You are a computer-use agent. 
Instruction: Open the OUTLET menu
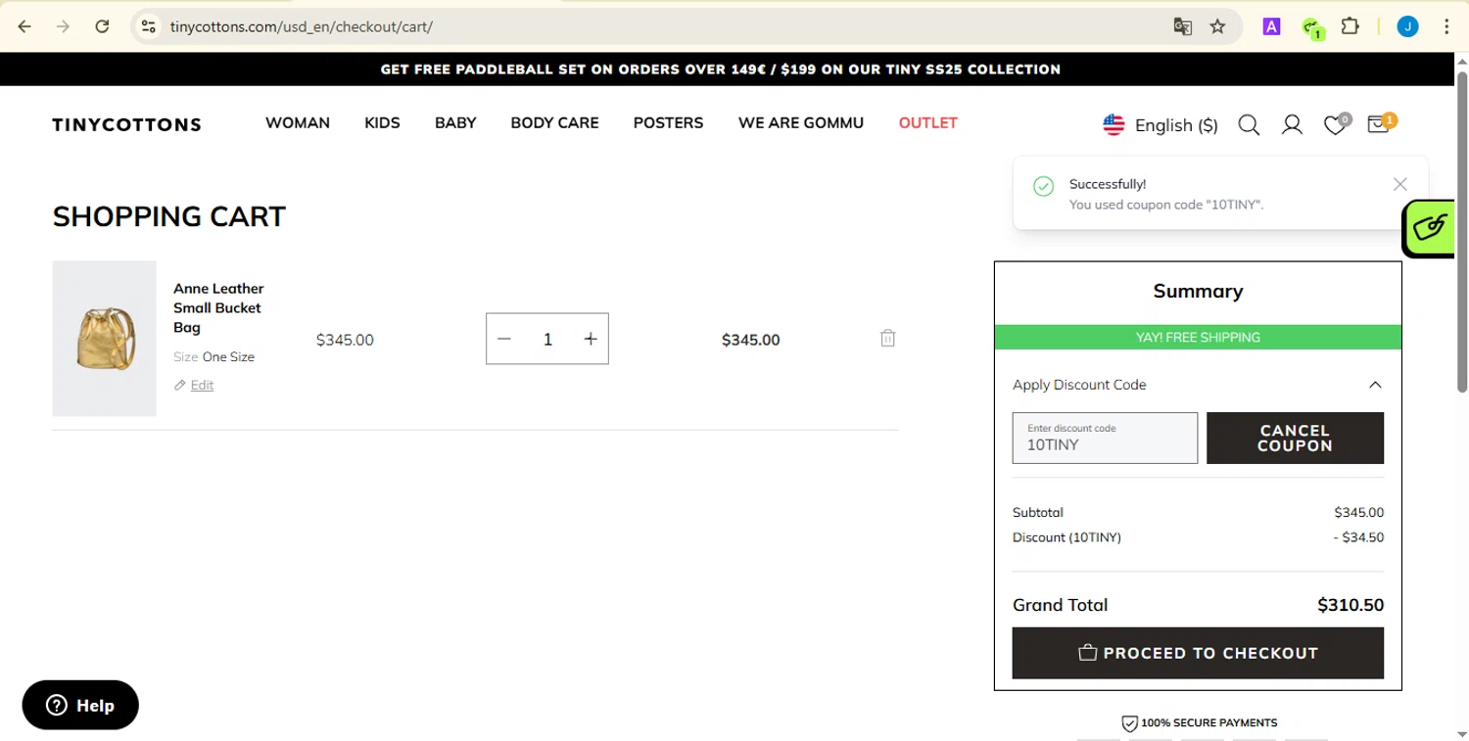927,123
